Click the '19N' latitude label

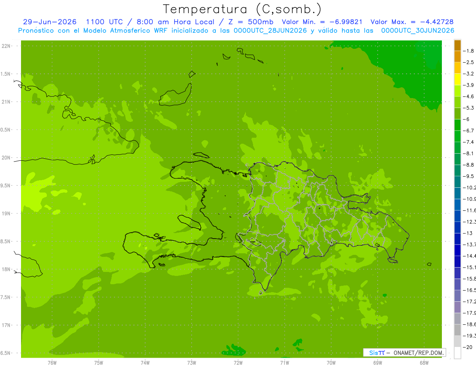click(x=6, y=214)
